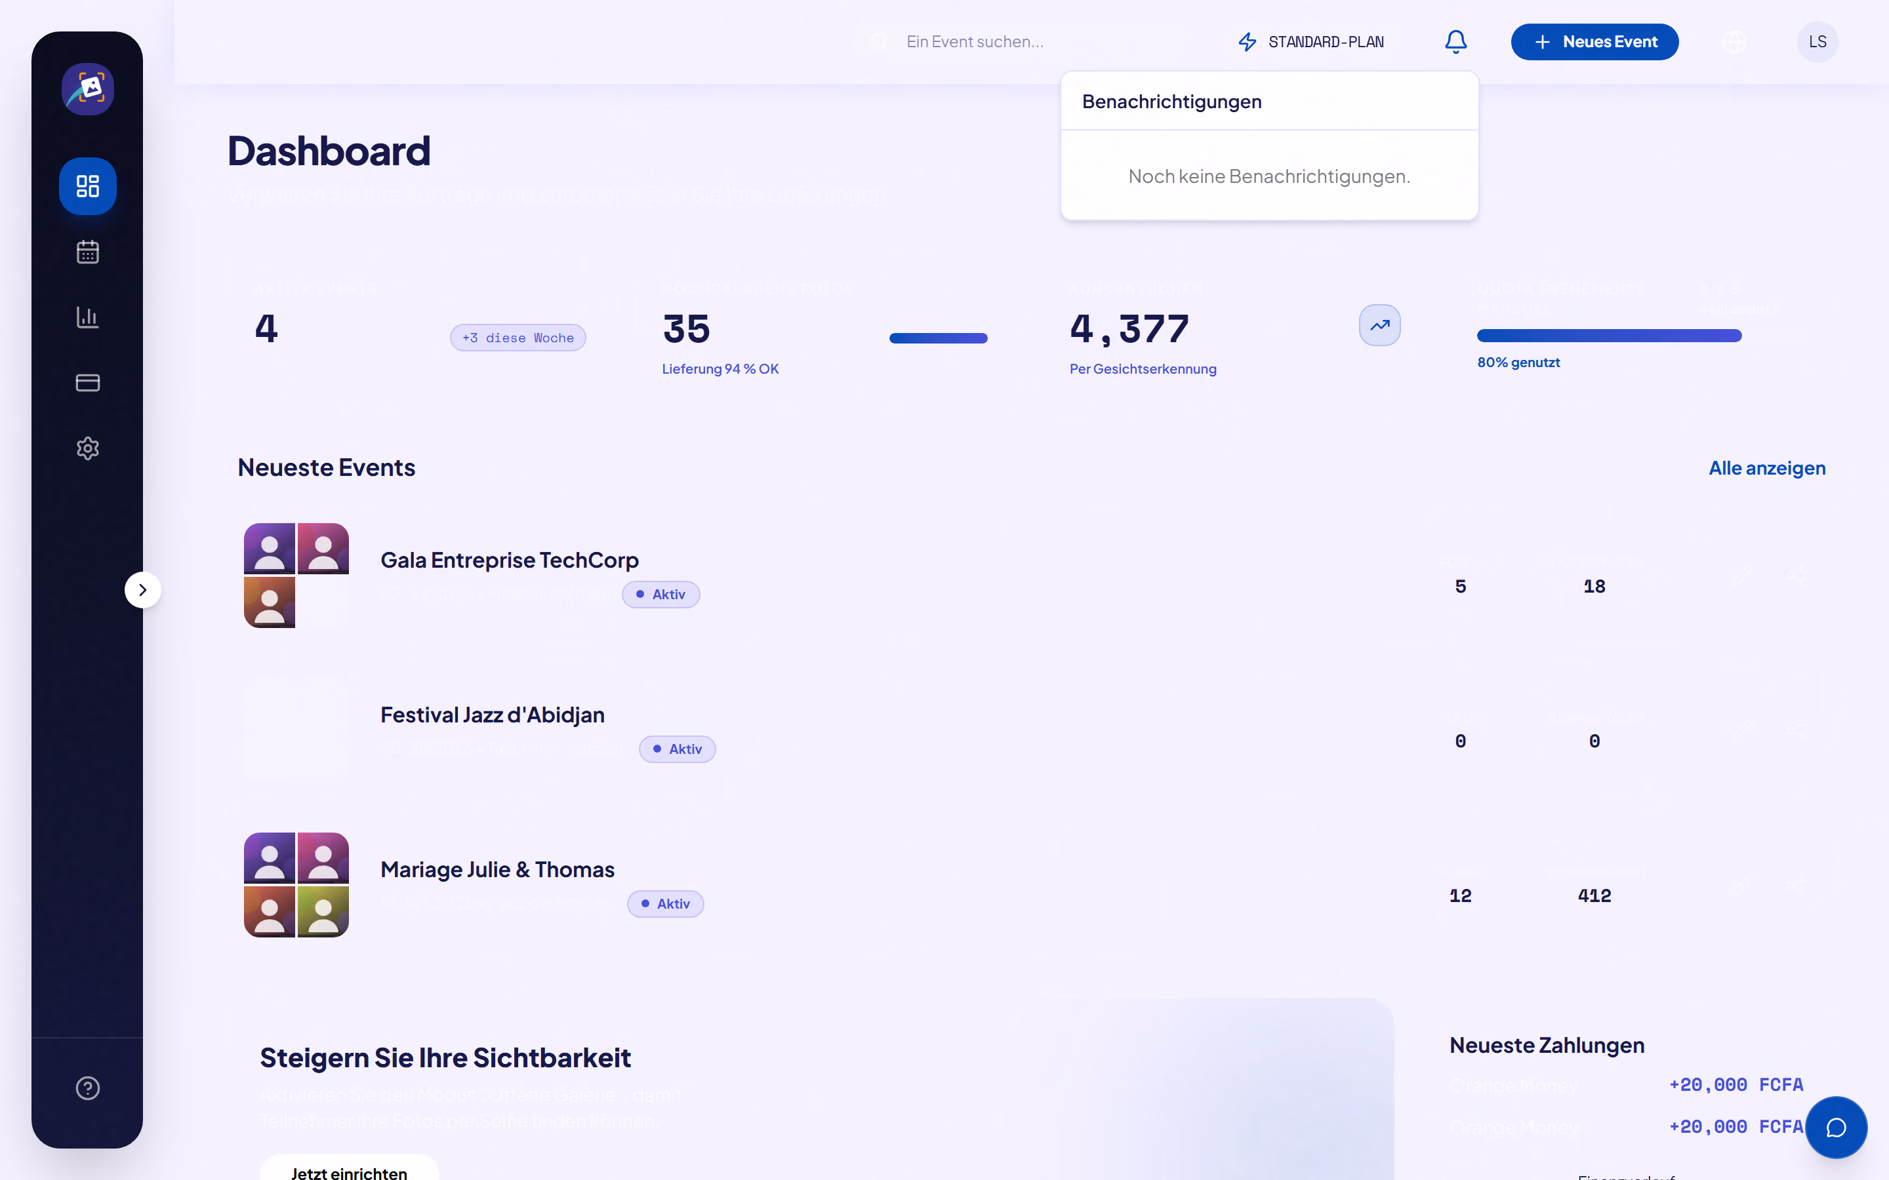Share Mariage Julie & Thomas via share icon

point(1796,885)
